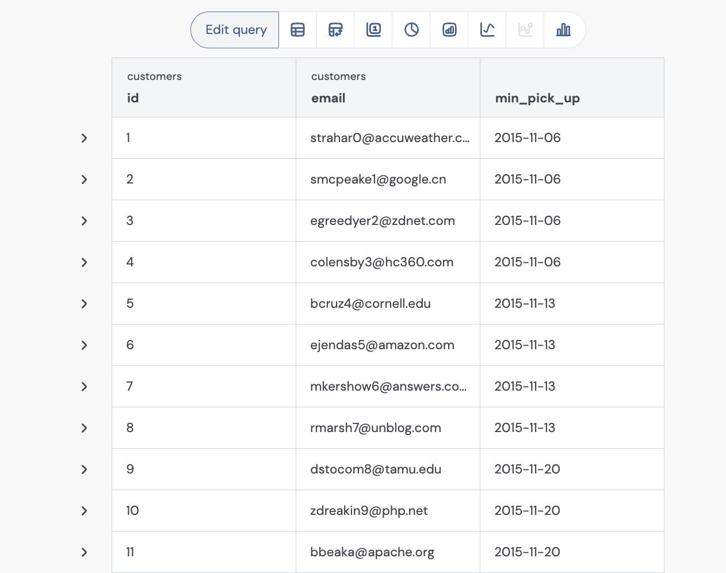
Task: Expand the row with id 5
Action: [x=85, y=304]
